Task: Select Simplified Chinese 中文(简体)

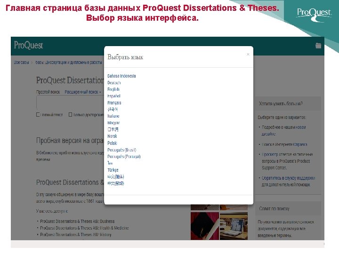Action: pos(116,176)
